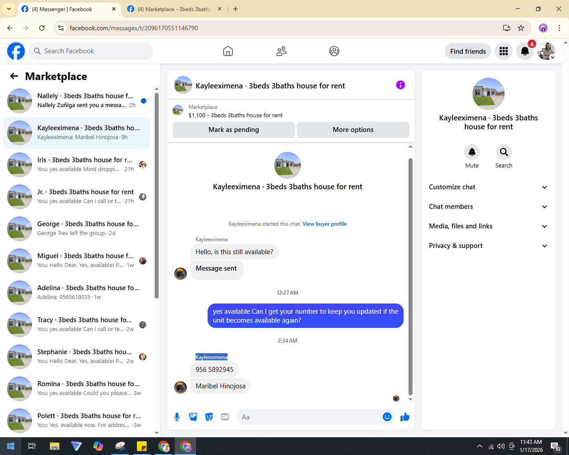Open site information icon in address bar

pyautogui.click(x=61, y=28)
